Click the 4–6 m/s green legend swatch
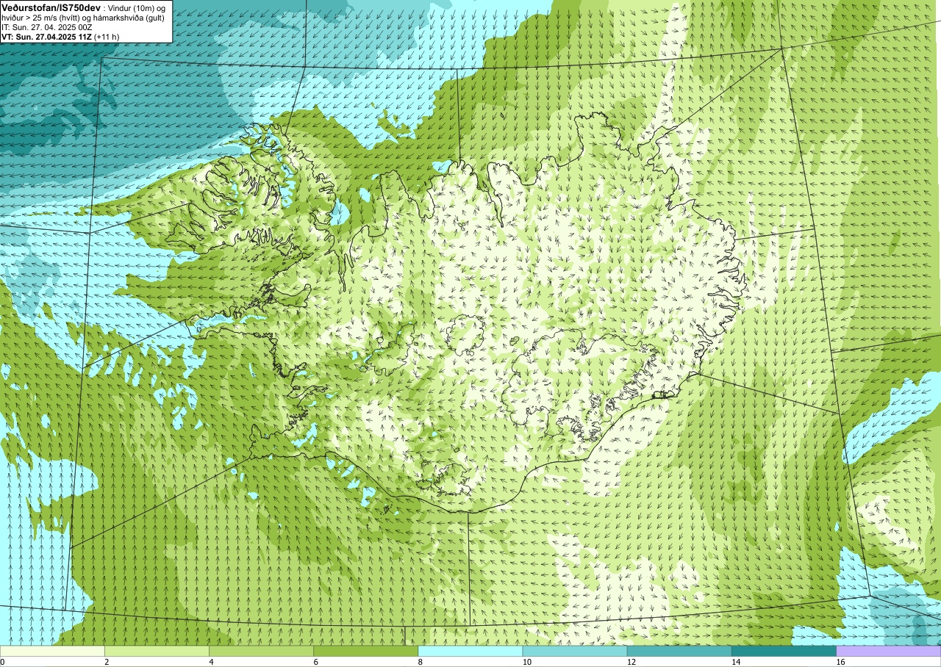Viewport: 941px width, 667px height. (x=261, y=651)
